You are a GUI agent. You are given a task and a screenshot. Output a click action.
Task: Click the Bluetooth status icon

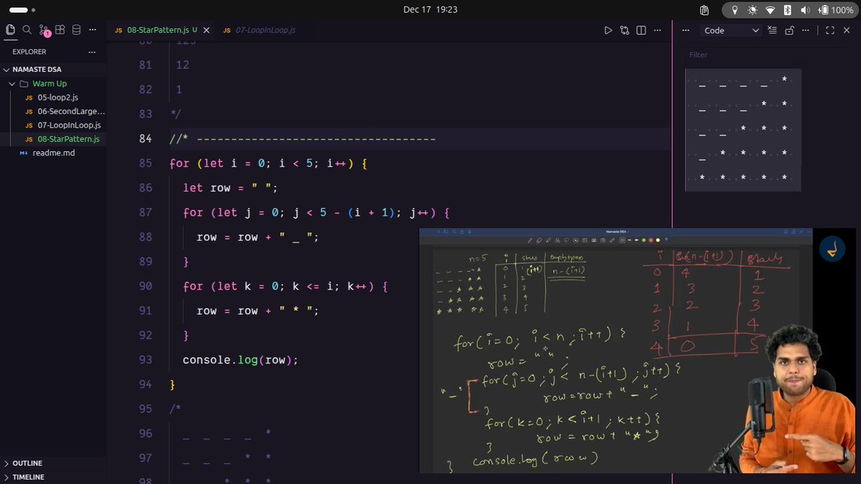tap(787, 10)
